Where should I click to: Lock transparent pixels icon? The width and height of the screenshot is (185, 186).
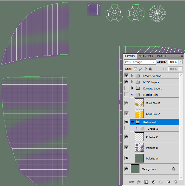[x=135, y=69]
